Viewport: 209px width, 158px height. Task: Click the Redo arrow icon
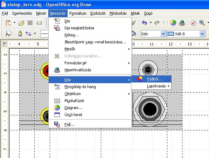157,23
